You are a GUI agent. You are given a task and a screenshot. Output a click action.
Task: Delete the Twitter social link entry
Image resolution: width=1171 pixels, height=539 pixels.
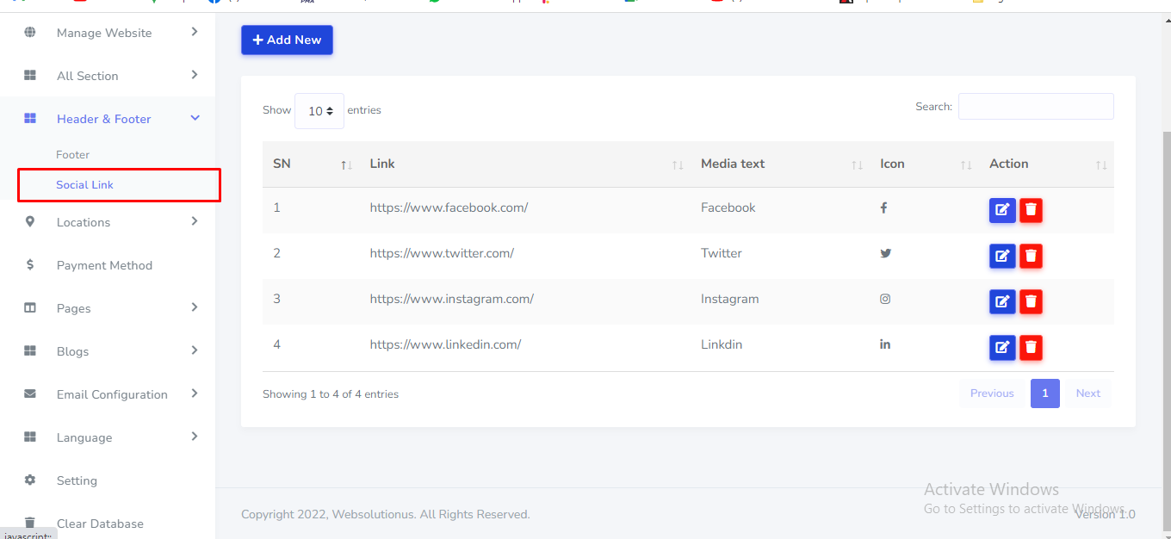[1031, 256]
